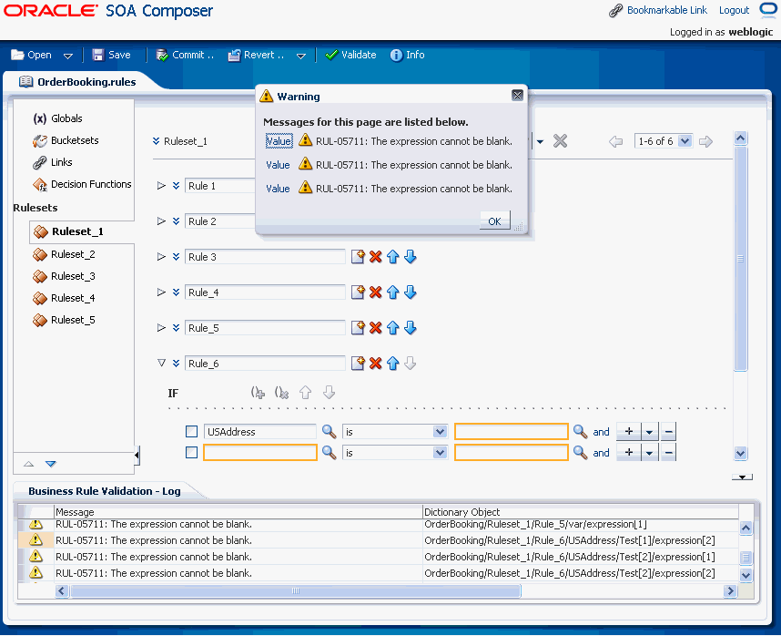
Task: Move Rule_5 up
Action: pyautogui.click(x=393, y=327)
